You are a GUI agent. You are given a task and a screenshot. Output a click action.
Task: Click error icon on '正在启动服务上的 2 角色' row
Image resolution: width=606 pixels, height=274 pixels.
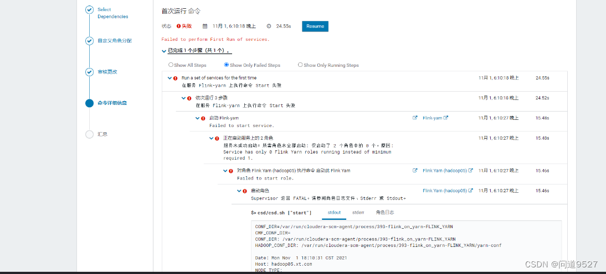click(x=217, y=138)
